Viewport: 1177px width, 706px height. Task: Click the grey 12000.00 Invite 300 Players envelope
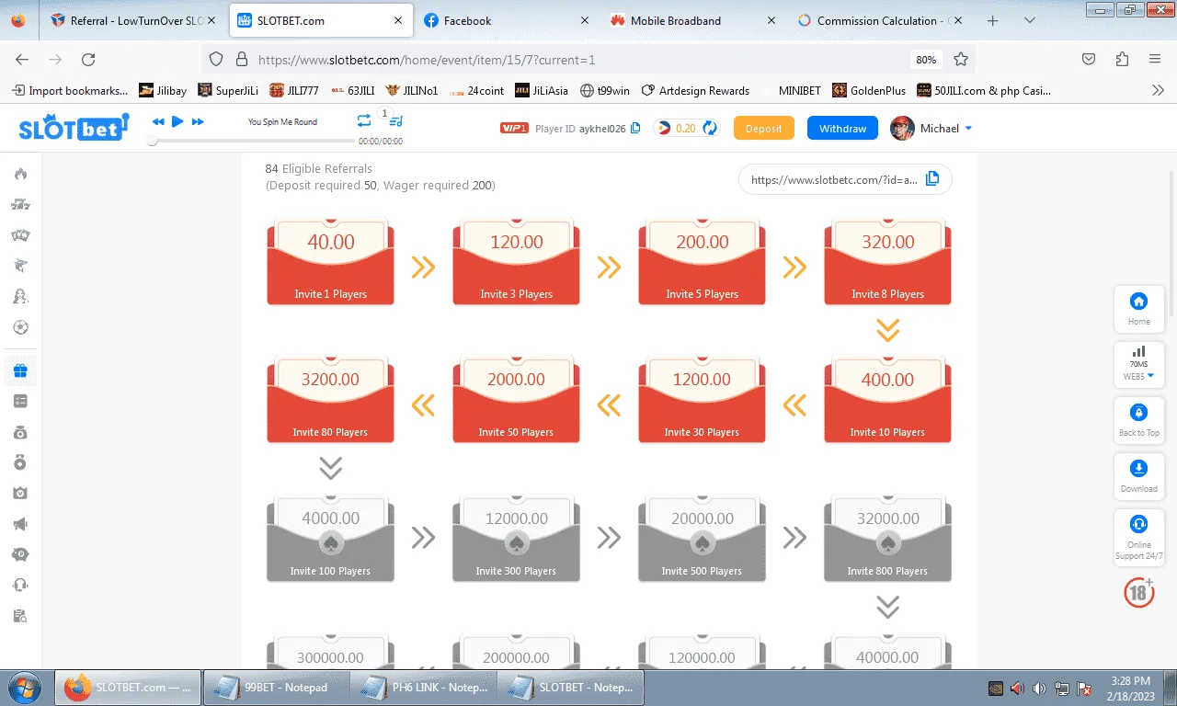517,539
